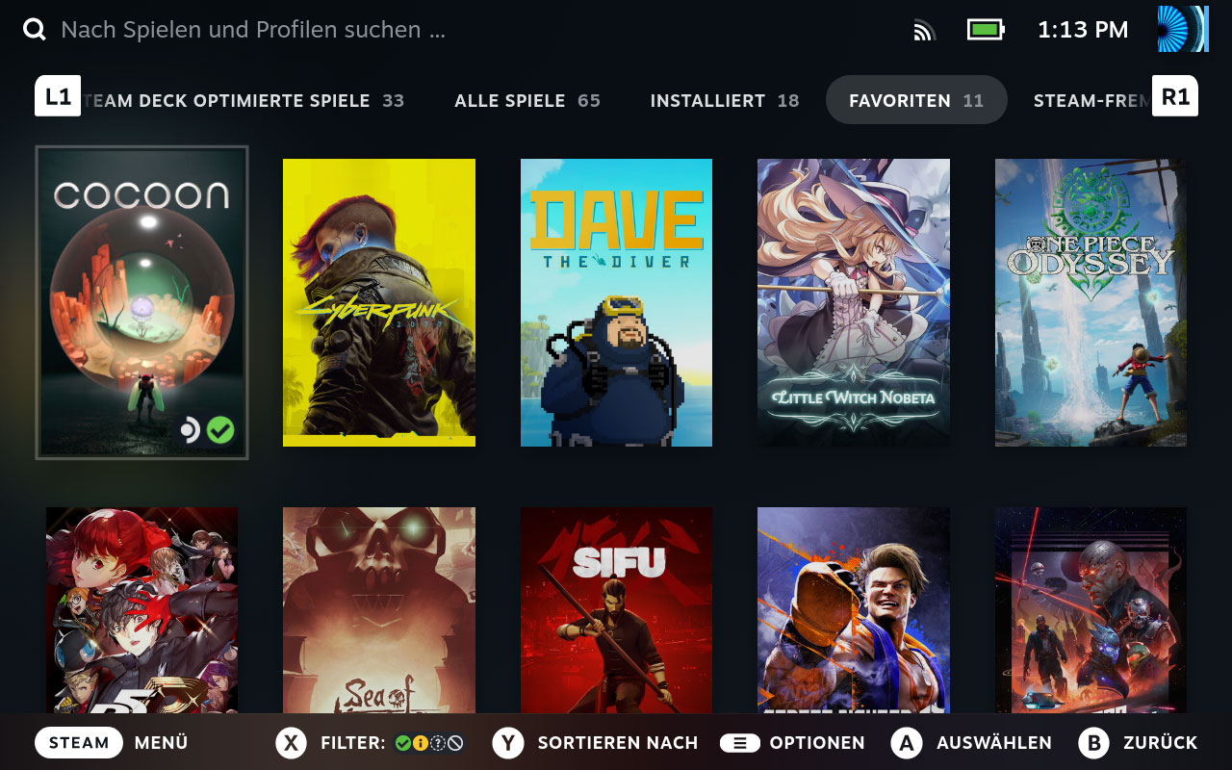Open the Dave the Diver cover
The width and height of the screenshot is (1232, 770).
[616, 302]
